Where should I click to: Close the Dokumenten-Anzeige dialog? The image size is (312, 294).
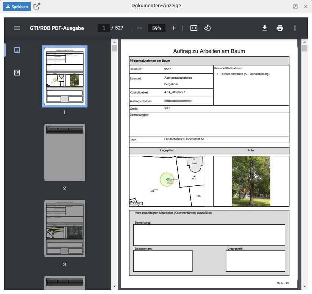[306, 6]
